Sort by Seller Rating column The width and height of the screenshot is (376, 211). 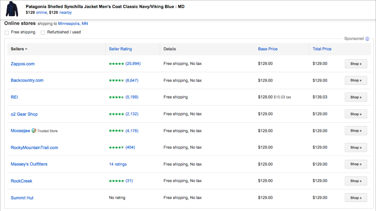120,49
